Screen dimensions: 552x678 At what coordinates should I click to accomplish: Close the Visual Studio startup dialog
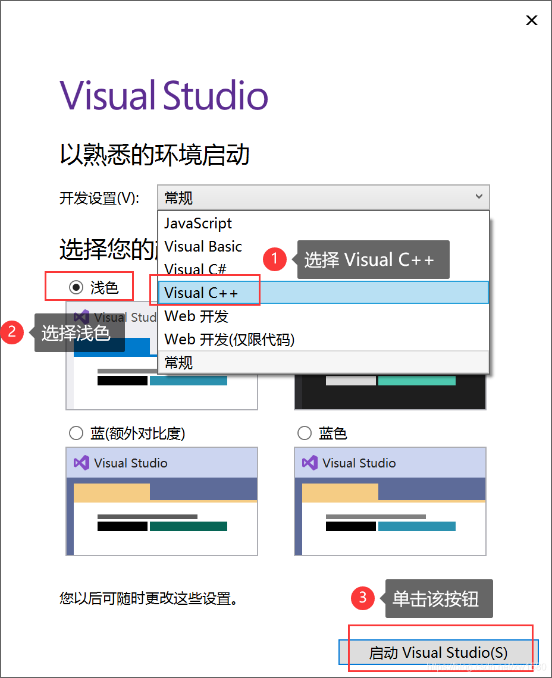click(x=532, y=20)
